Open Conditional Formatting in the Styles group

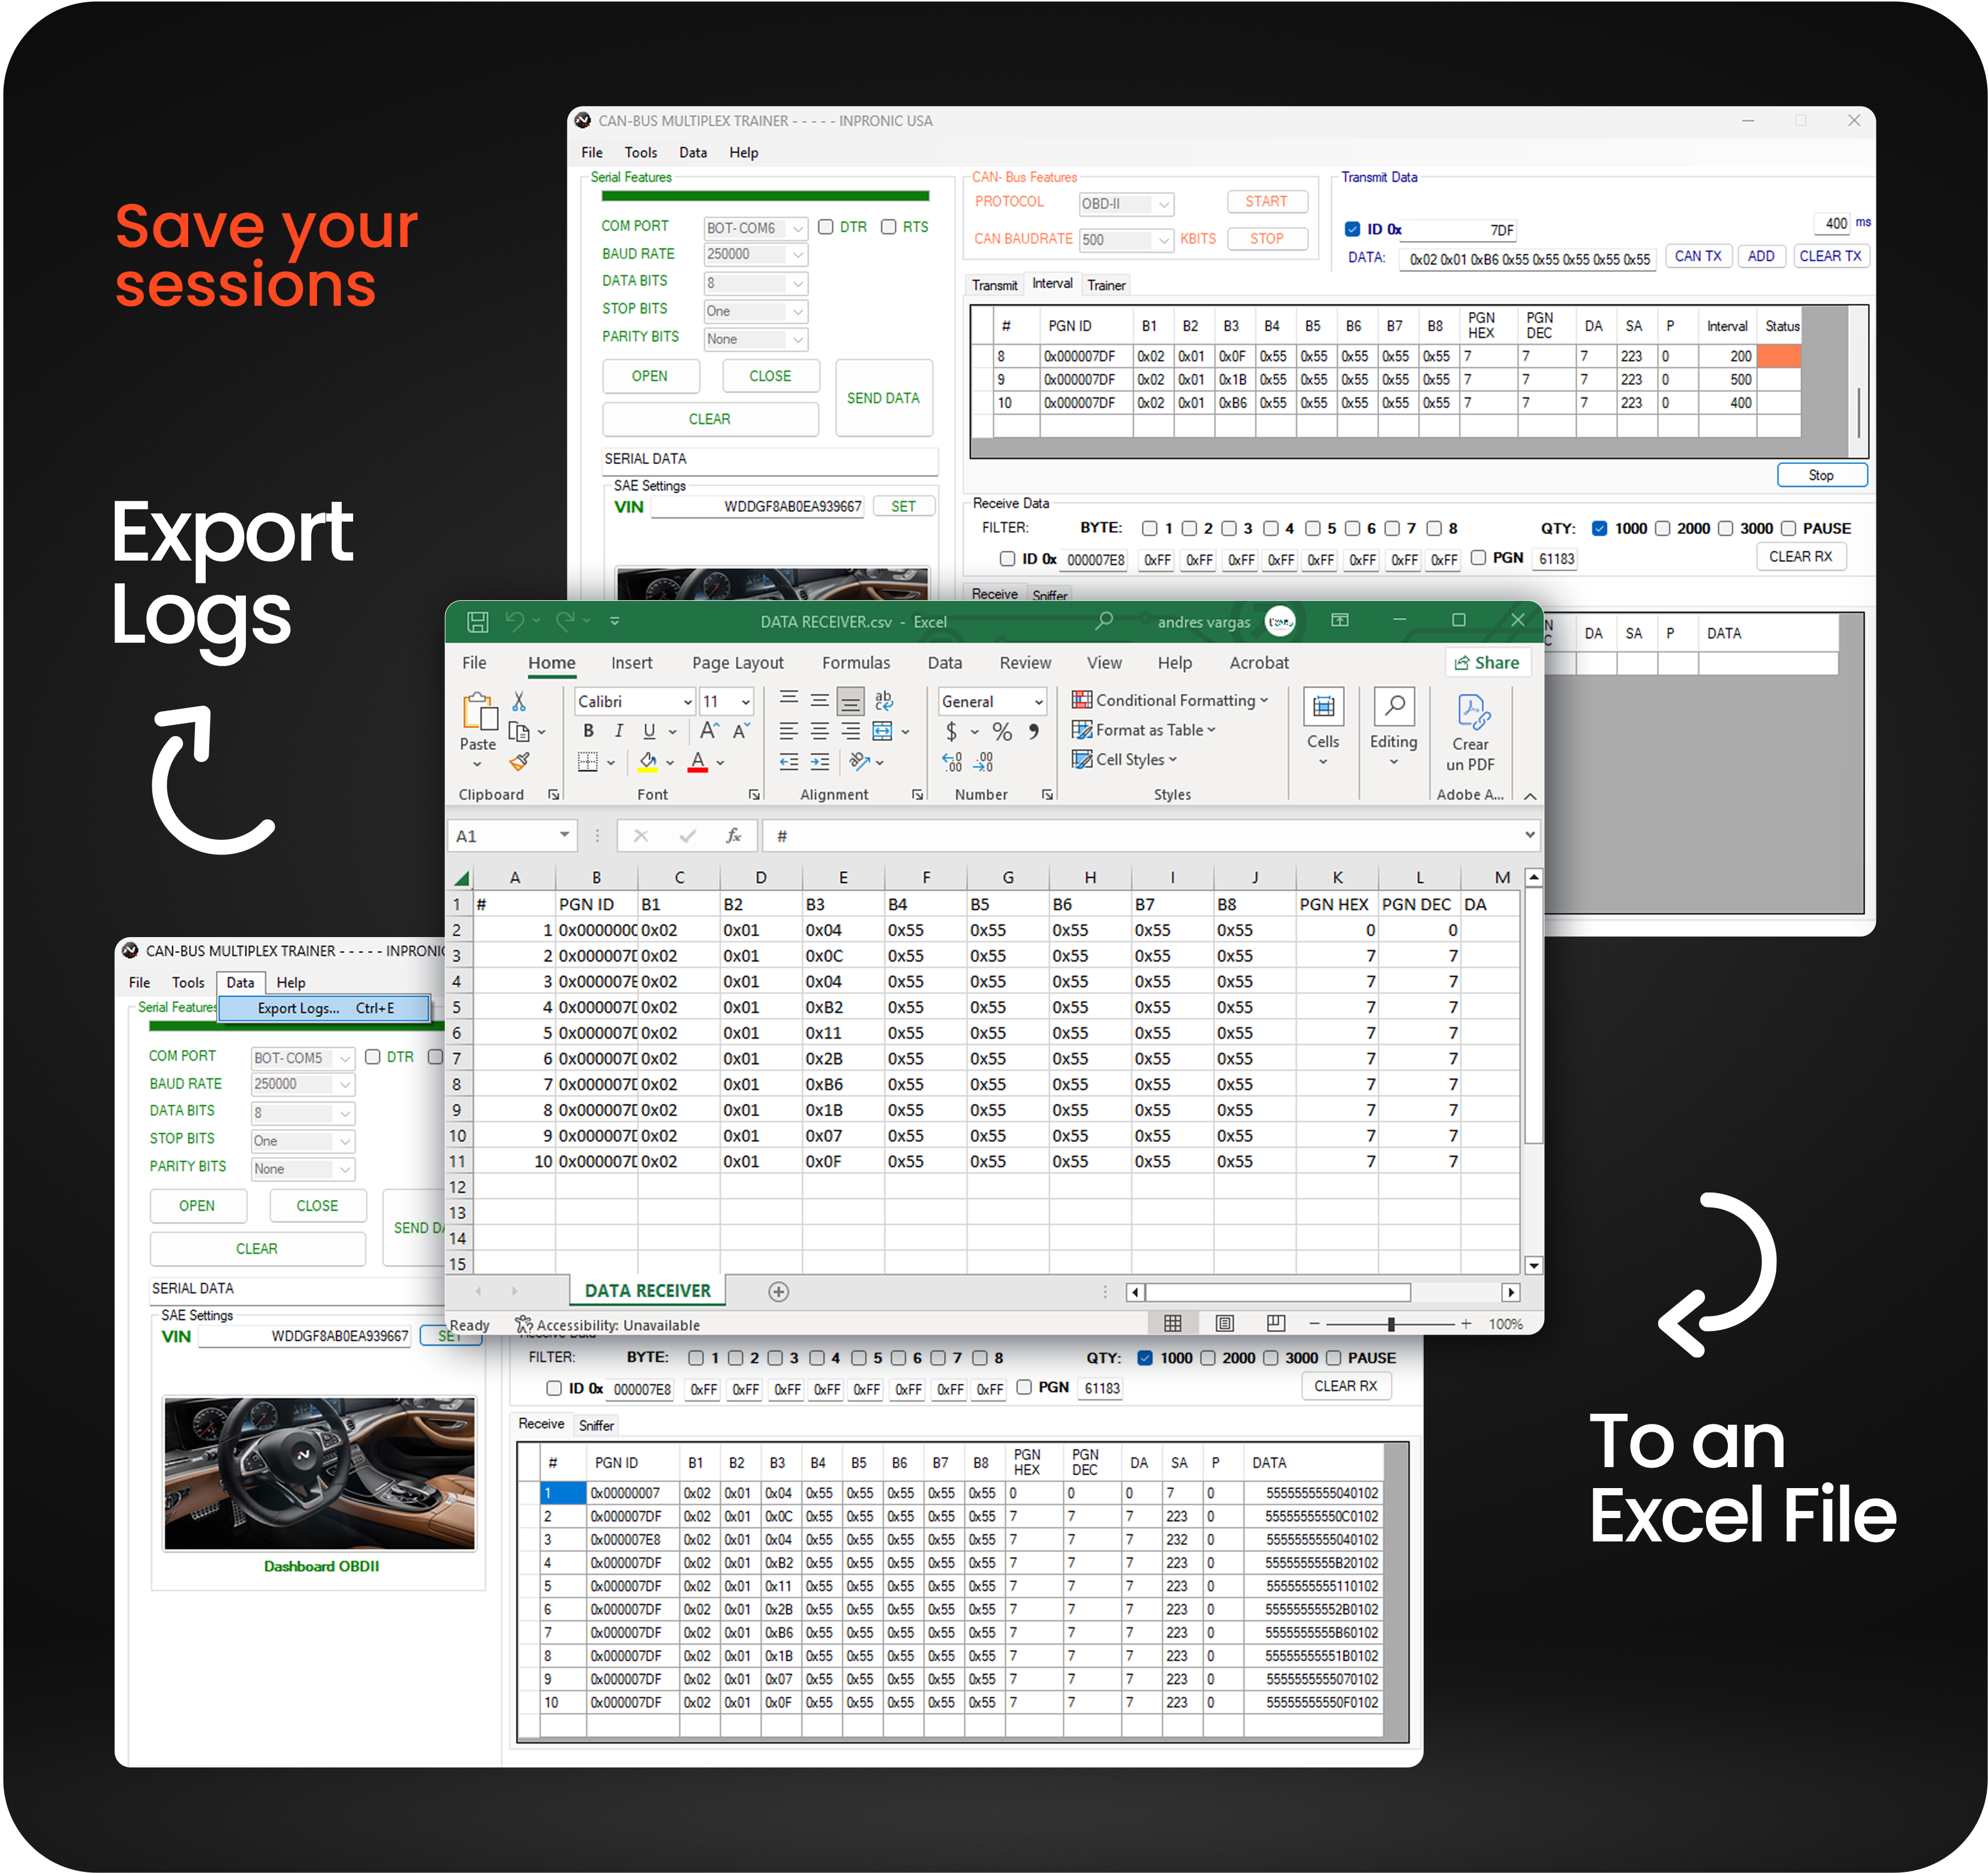click(x=1170, y=700)
